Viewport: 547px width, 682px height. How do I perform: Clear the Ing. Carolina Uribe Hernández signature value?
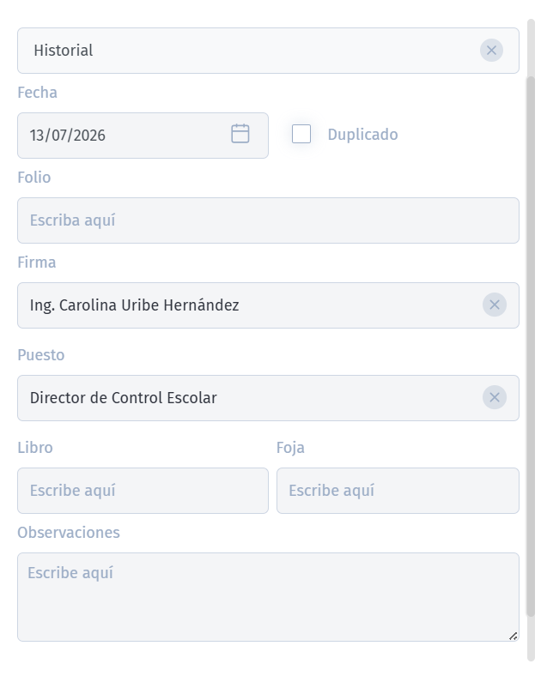pos(495,305)
